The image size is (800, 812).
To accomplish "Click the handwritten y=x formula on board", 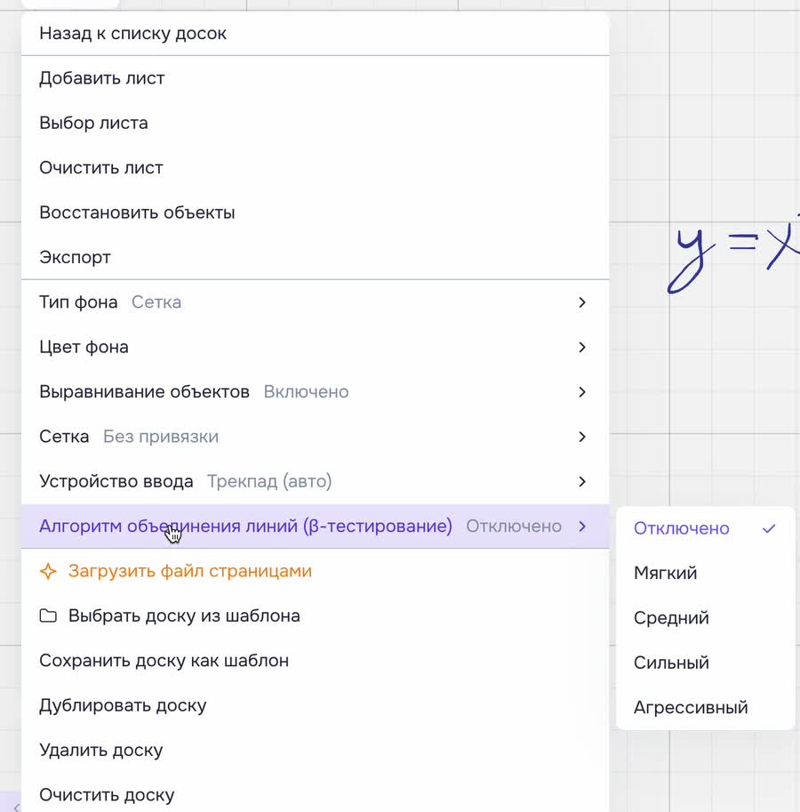I will [x=733, y=253].
